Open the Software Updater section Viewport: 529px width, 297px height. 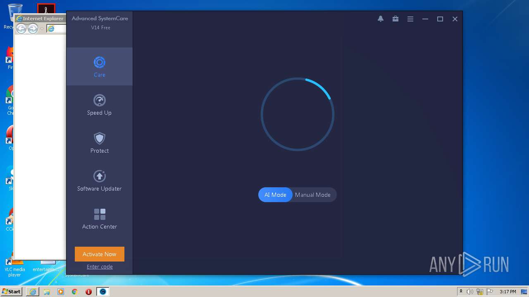pos(99,181)
